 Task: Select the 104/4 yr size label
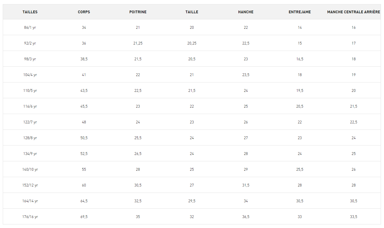click(30, 75)
